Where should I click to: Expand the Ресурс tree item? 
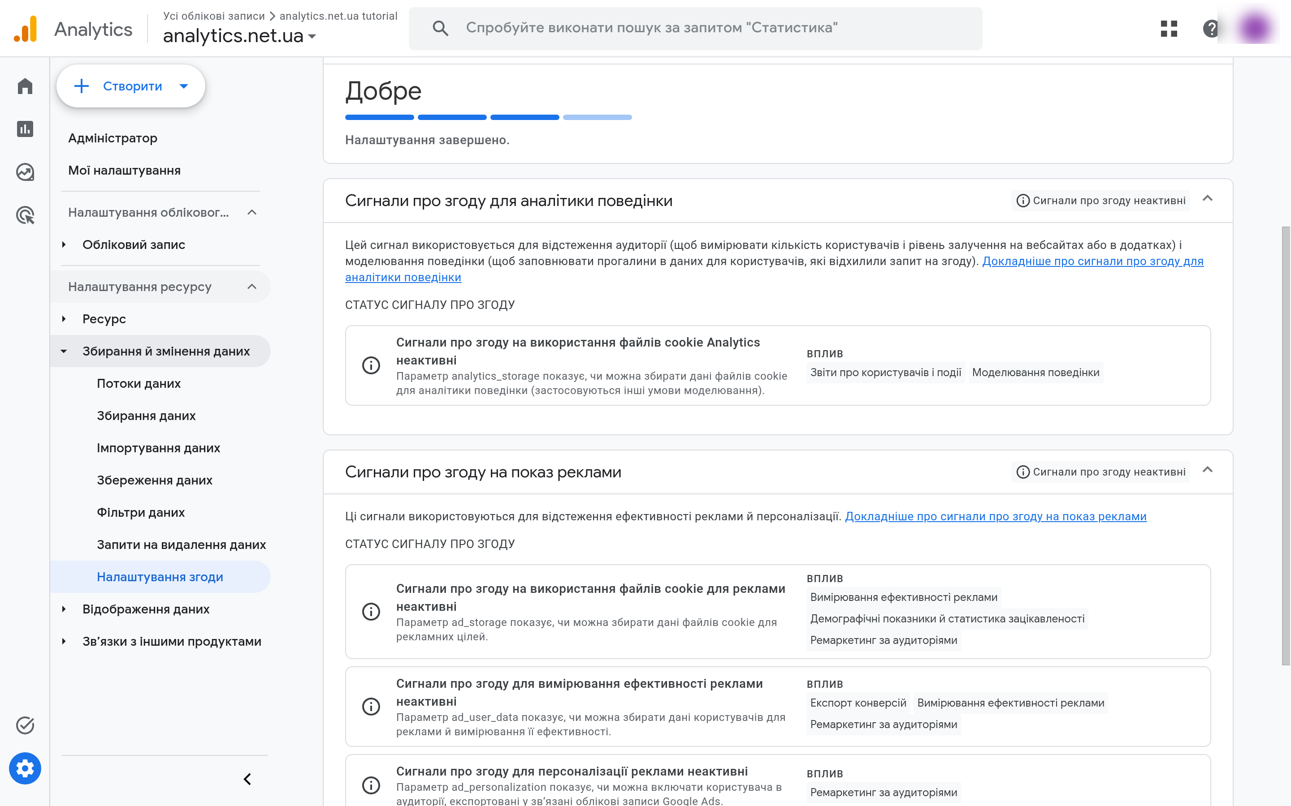(x=64, y=319)
